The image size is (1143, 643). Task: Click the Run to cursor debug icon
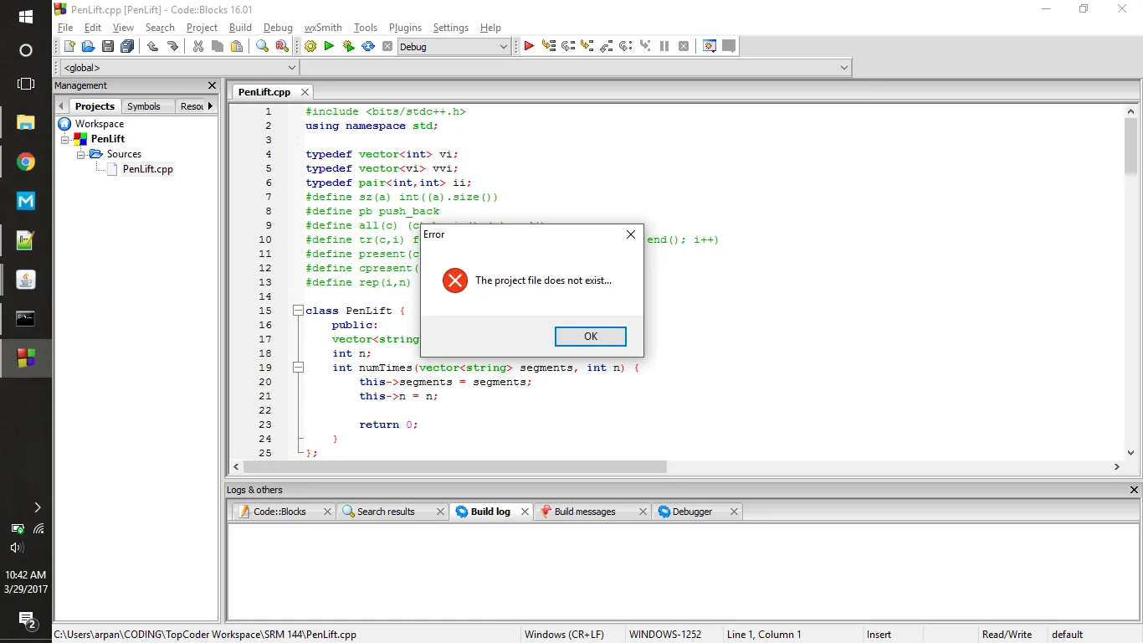pyautogui.click(x=549, y=47)
